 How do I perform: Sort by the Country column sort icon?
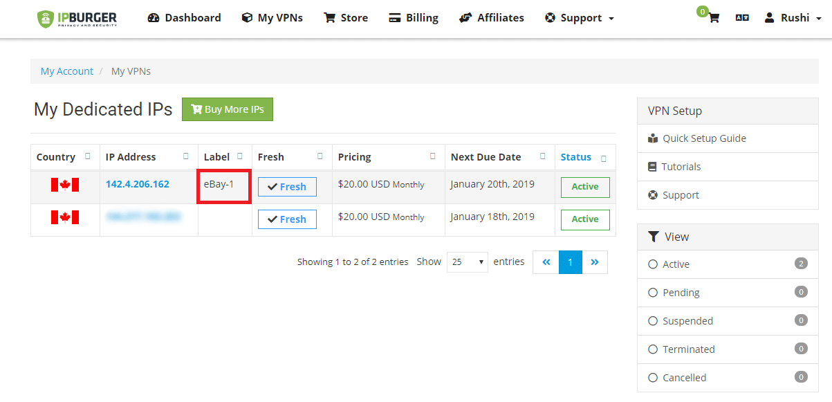tap(88, 156)
